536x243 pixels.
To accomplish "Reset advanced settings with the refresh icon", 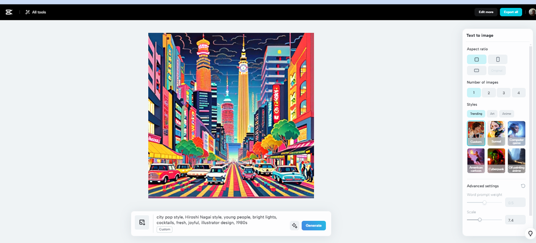I will pos(523,186).
